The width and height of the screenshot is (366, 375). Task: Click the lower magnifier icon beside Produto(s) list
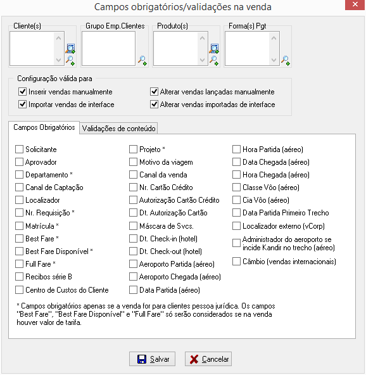click(214, 61)
